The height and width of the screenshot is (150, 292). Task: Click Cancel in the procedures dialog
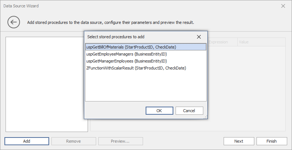[x=189, y=111]
